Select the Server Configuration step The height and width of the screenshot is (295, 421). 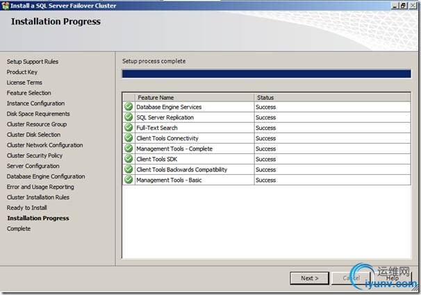click(x=33, y=166)
